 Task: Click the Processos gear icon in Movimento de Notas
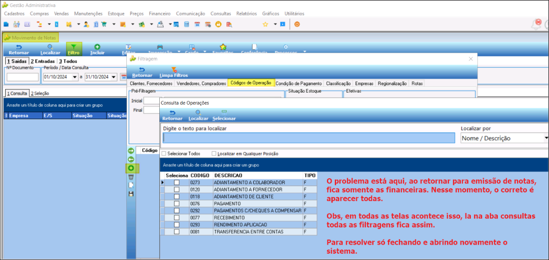tap(286, 47)
